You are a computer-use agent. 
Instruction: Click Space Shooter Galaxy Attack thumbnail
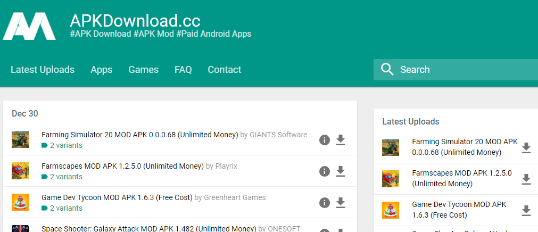coord(20,229)
